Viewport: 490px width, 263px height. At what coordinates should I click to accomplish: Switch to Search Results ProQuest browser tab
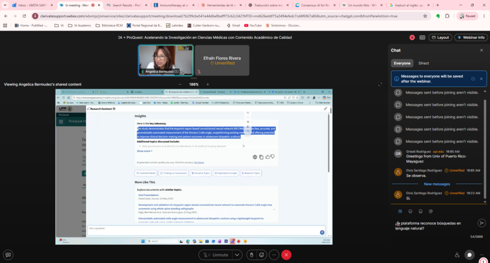[x=127, y=5]
